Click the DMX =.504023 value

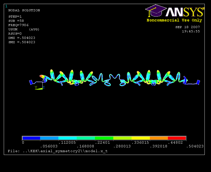[x=22, y=38]
